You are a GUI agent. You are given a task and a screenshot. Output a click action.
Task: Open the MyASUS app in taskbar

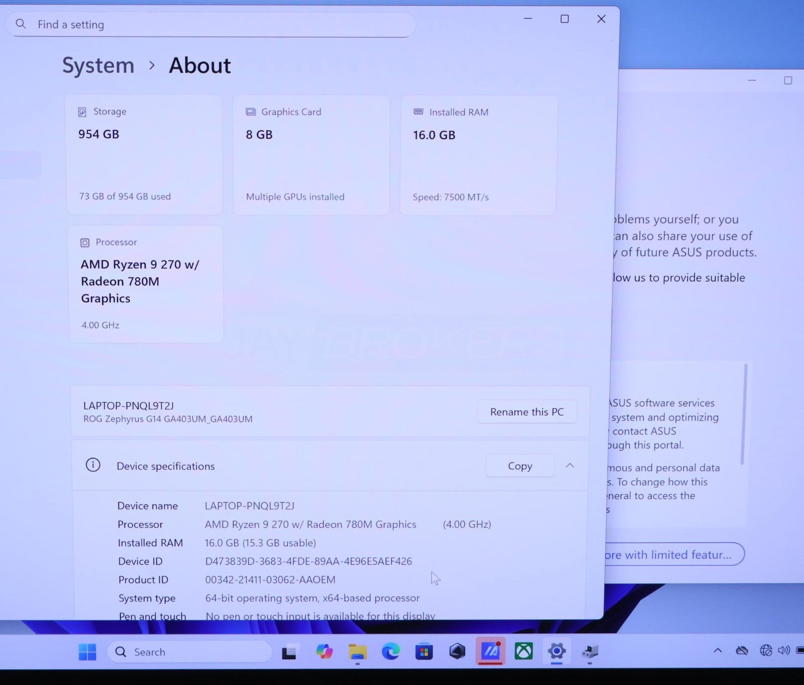click(490, 652)
